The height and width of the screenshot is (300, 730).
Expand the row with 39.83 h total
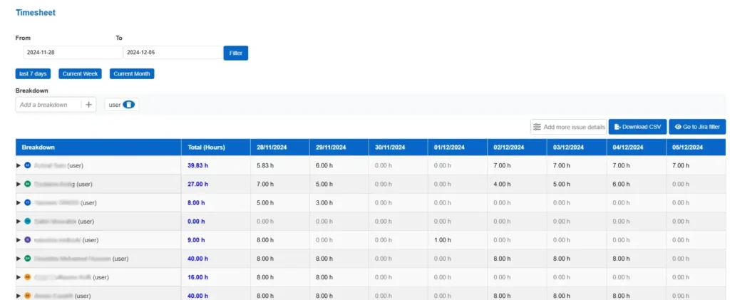(x=19, y=165)
